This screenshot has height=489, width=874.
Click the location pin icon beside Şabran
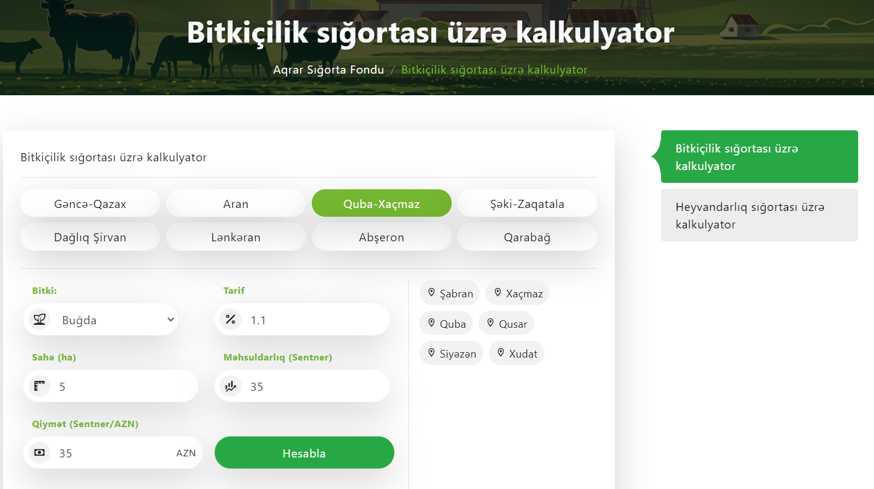(x=432, y=293)
